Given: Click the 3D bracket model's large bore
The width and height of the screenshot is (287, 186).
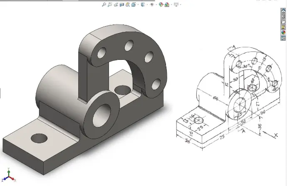Looking at the screenshot, I should coord(102,116).
